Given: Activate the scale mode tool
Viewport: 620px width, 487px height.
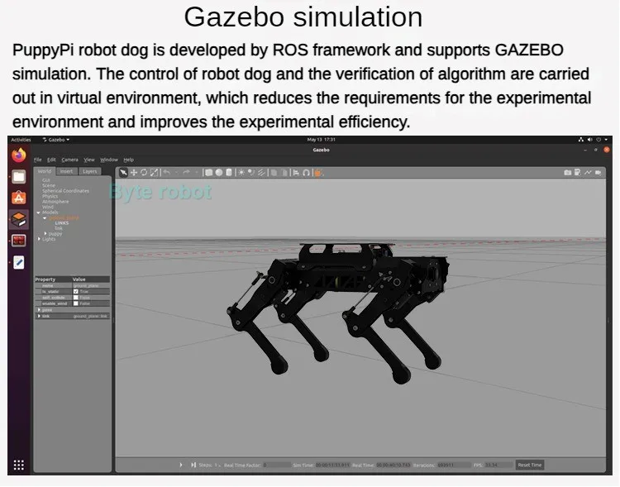Looking at the screenshot, I should pyautogui.click(x=155, y=173).
